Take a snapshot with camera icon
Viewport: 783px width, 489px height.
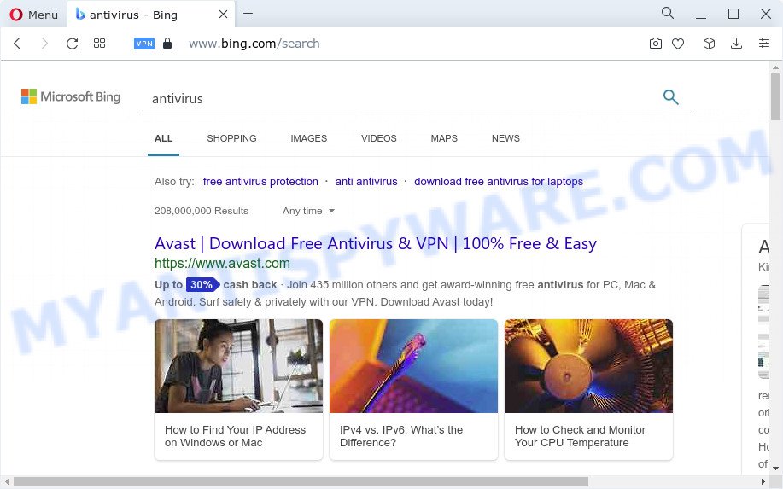[655, 44]
